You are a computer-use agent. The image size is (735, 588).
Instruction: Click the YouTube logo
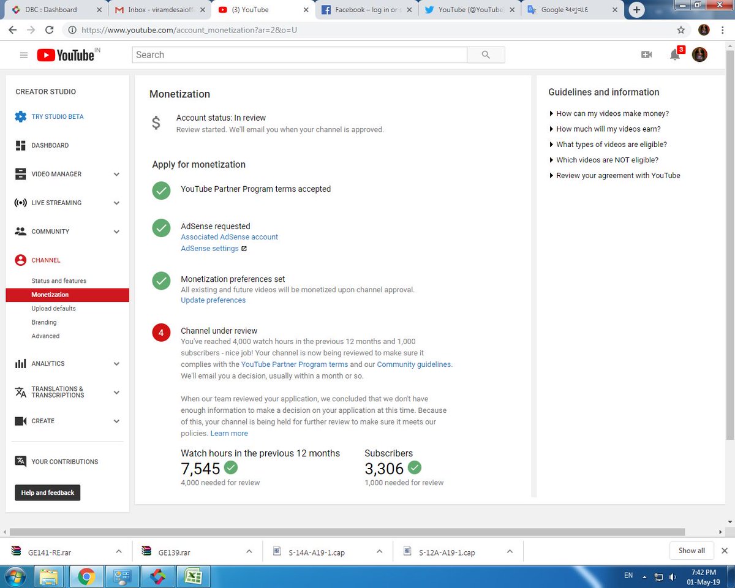[66, 55]
